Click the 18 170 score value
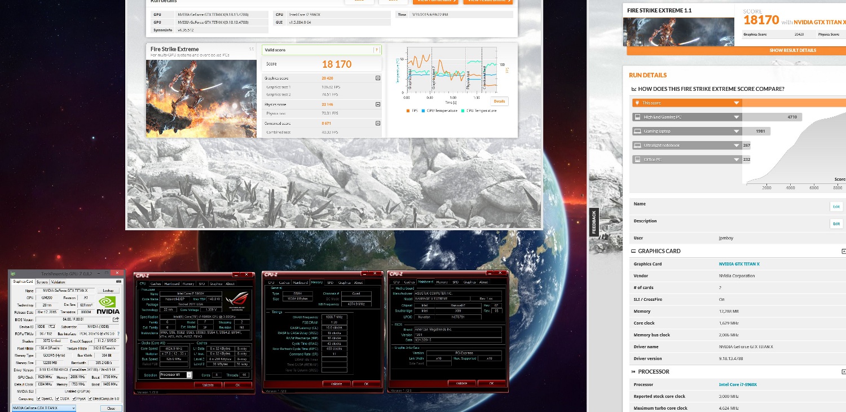 point(337,64)
